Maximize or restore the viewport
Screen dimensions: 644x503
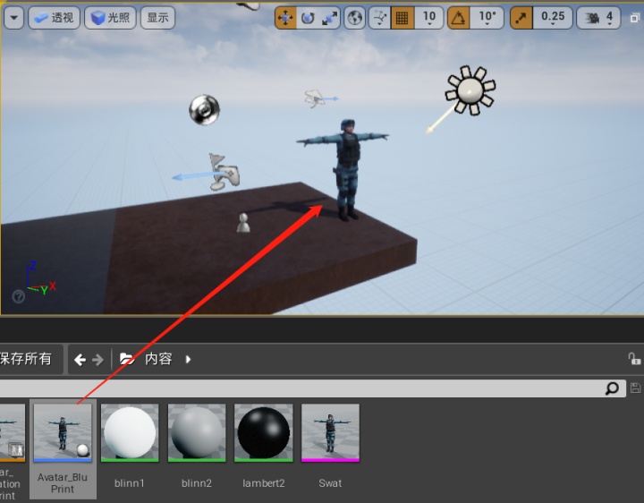(x=635, y=18)
